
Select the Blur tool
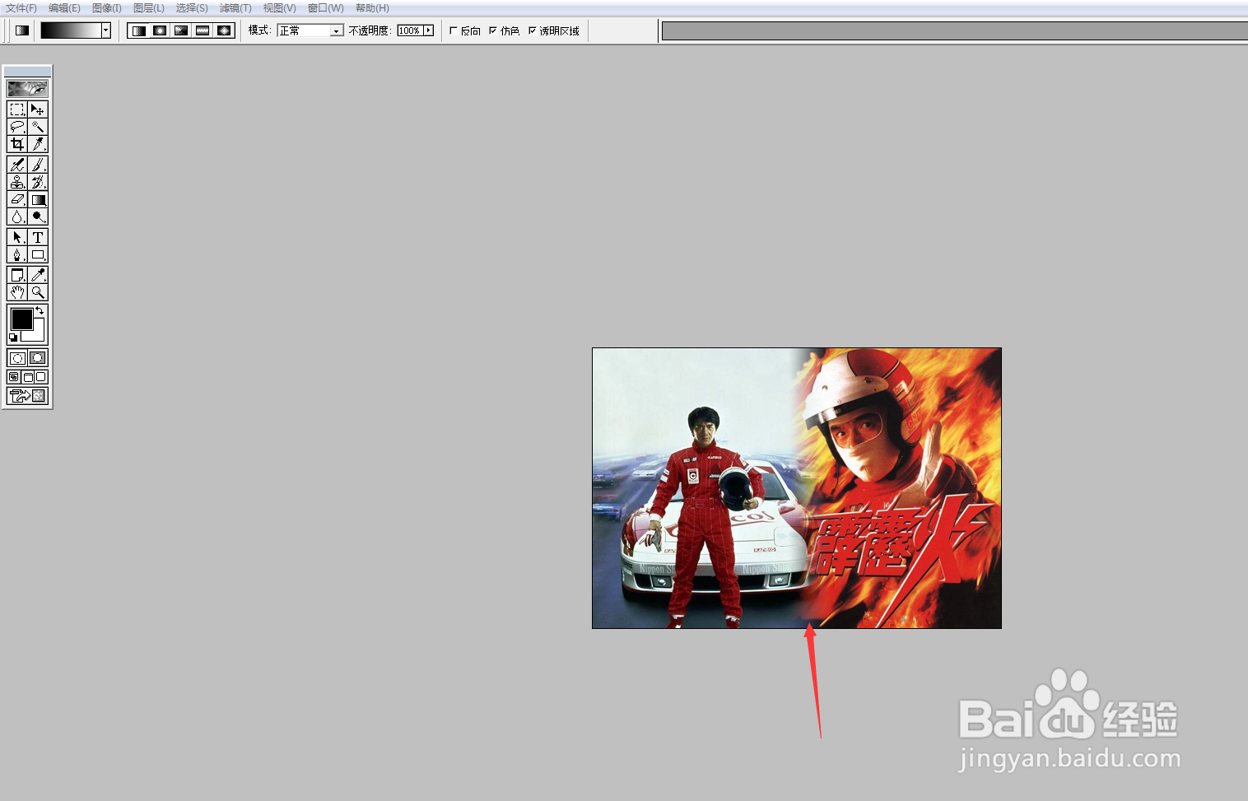pos(17,217)
